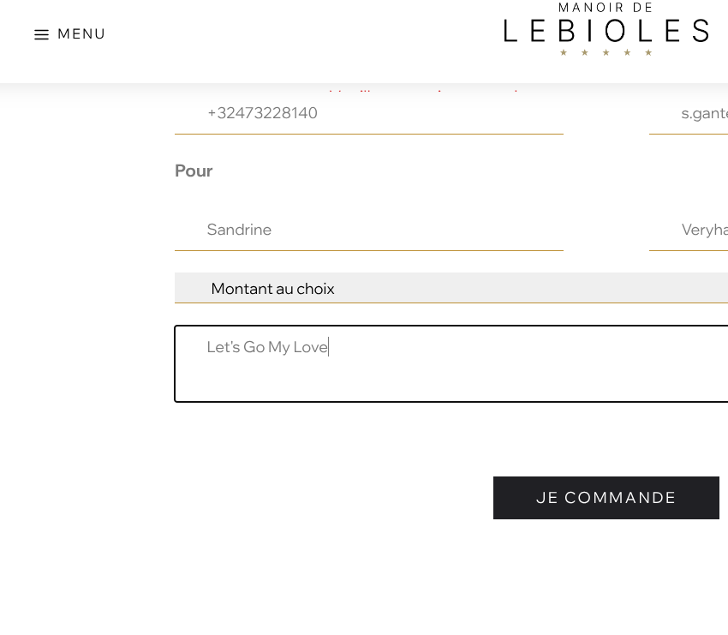The height and width of the screenshot is (635, 728).
Task: Click the "MANOIR DE" text above logo
Action: tap(606, 8)
